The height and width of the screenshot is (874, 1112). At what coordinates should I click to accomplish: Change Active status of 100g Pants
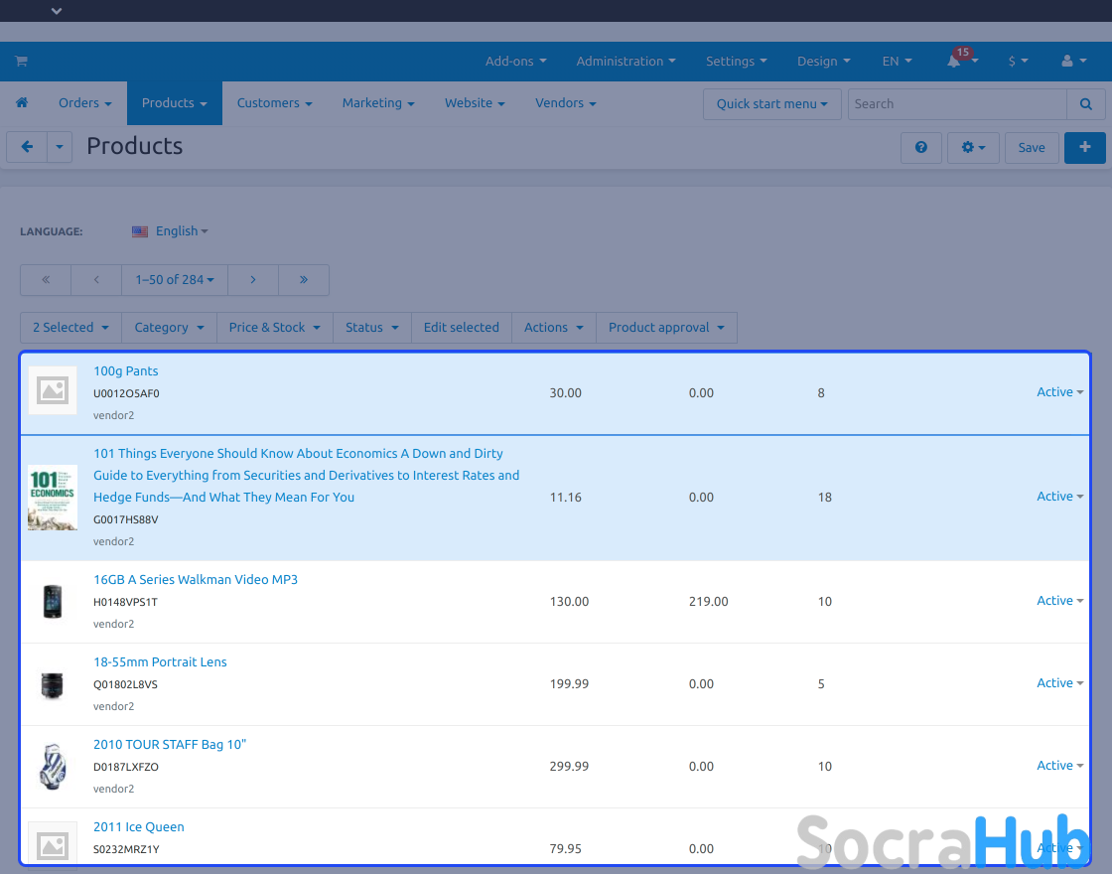(1059, 392)
